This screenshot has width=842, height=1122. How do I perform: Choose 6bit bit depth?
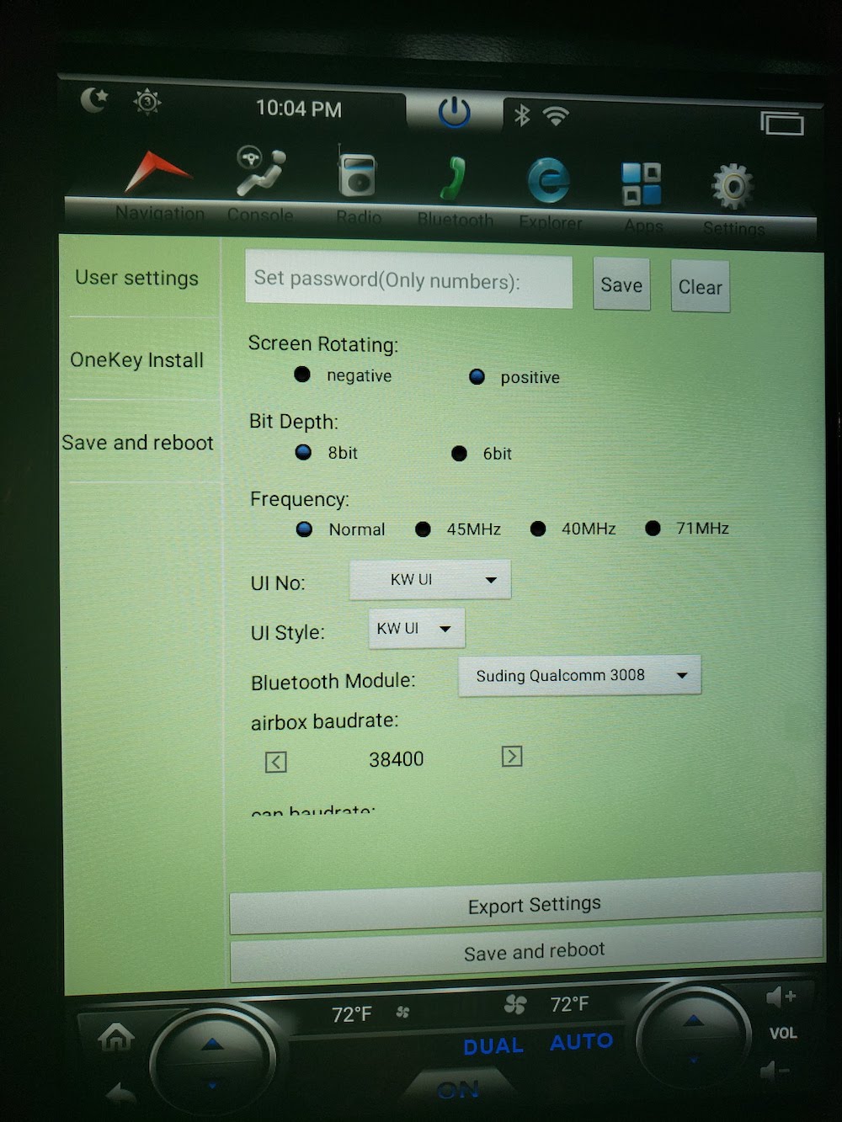coord(459,454)
